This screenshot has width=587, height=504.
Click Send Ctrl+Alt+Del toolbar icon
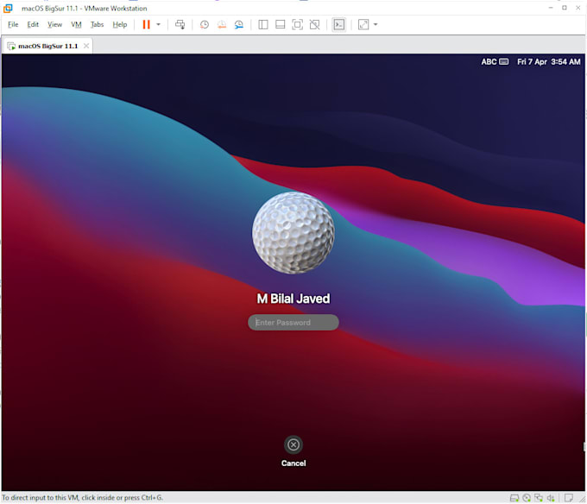pyautogui.click(x=180, y=25)
